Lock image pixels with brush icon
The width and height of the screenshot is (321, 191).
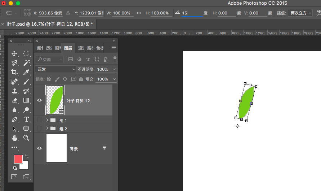click(x=57, y=79)
